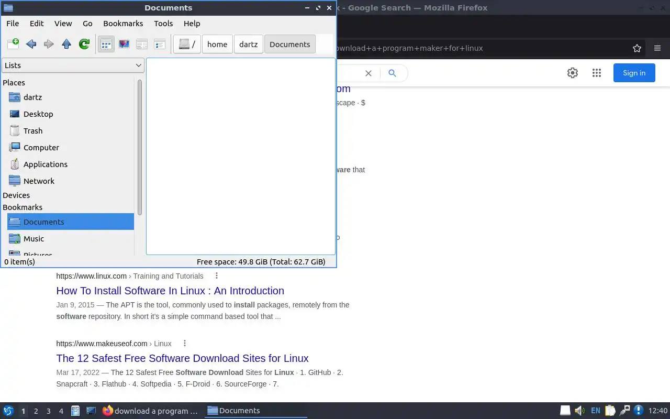Screen dimensions: 670x419
Task: Clear the Google search box
Action: click(368, 73)
